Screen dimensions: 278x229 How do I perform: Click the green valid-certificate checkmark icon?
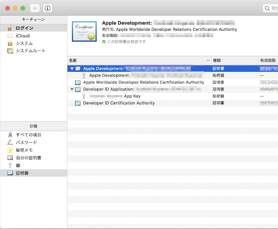[104, 42]
